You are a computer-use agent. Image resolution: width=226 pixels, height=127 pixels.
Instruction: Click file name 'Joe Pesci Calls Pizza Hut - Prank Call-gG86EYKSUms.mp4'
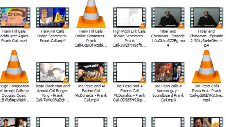click(206, 93)
